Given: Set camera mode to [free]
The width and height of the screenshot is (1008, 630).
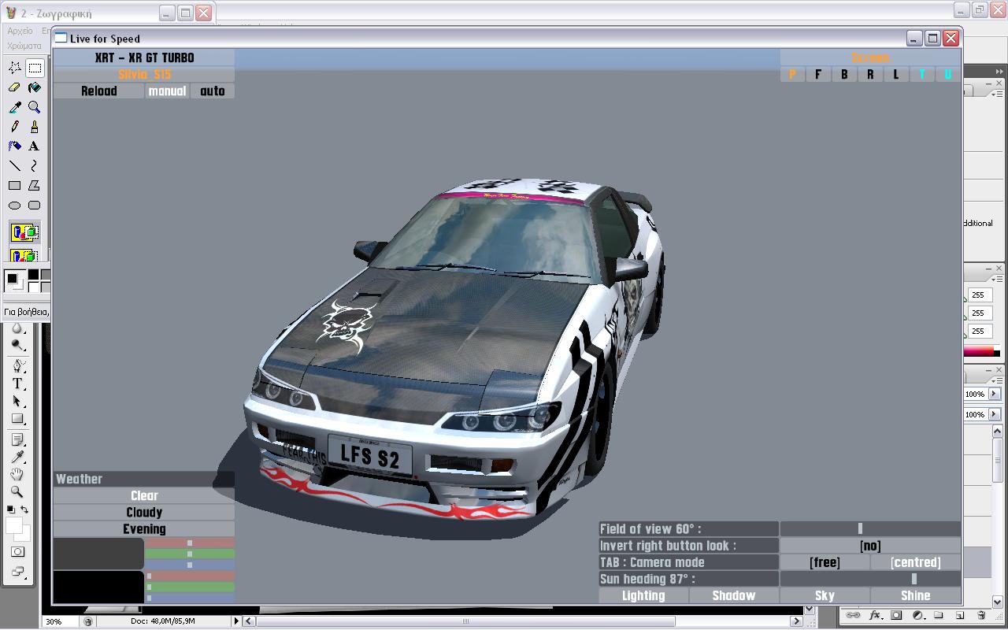Looking at the screenshot, I should pos(825,562).
